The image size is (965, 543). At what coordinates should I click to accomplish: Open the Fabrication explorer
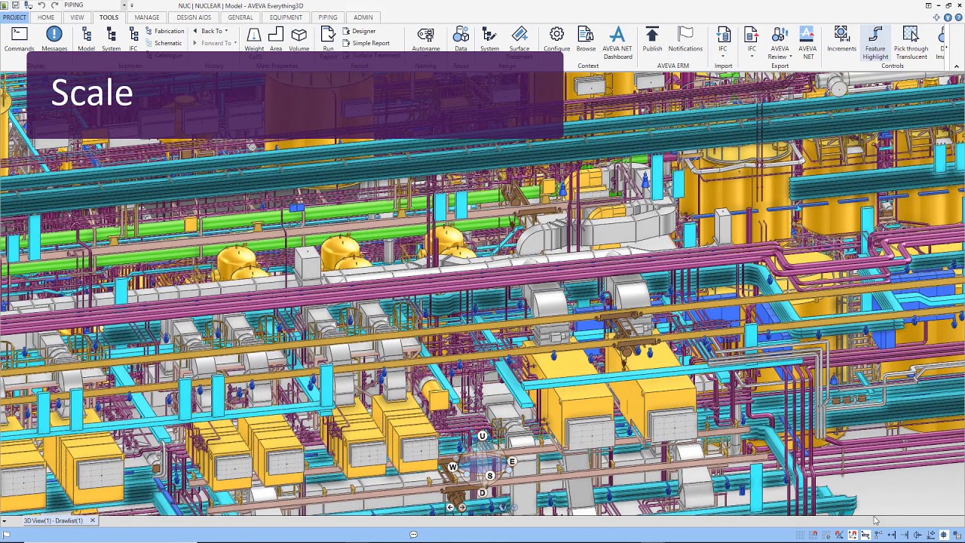(x=164, y=31)
